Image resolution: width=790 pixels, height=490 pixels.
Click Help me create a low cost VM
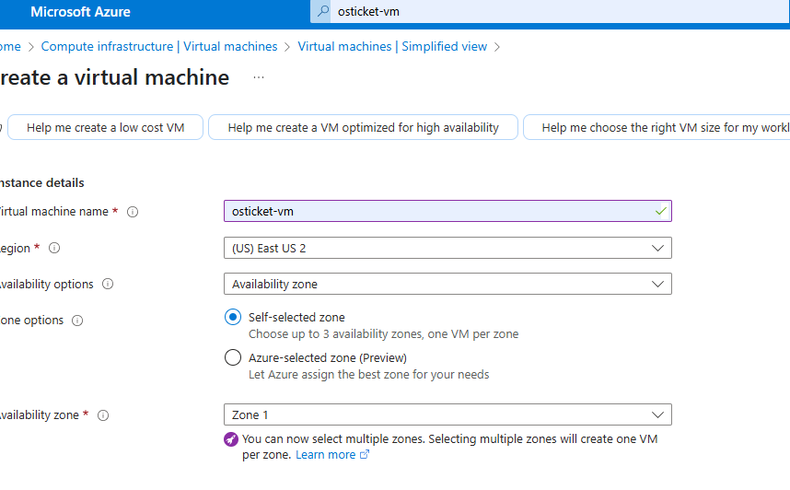105,127
